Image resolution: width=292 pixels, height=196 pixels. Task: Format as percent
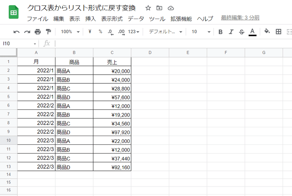coord(100,32)
